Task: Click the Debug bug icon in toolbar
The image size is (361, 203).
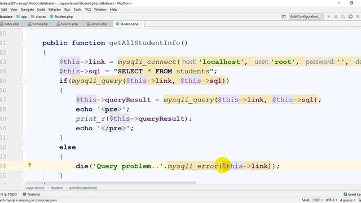Action: pyautogui.click(x=336, y=16)
